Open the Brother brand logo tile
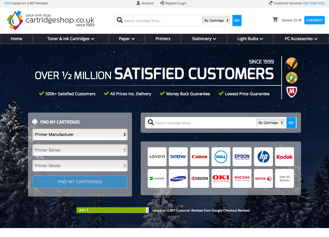329x237 pixels. pyautogui.click(x=178, y=157)
